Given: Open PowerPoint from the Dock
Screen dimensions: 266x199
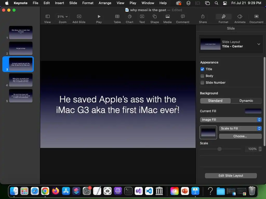Looking at the screenshot, I should pyautogui.click(x=185, y=191).
